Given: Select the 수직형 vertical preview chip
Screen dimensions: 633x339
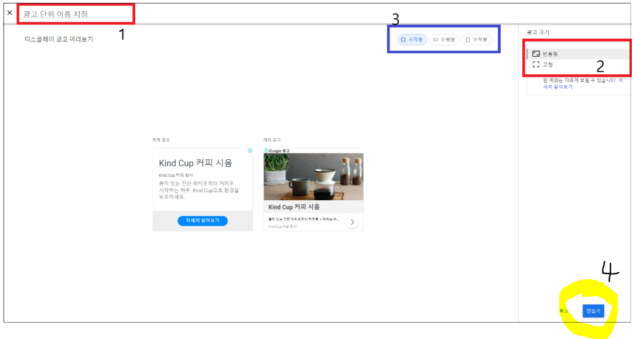Looking at the screenshot, I should 477,40.
